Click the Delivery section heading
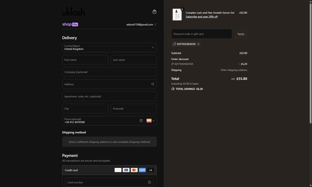 pos(69,38)
